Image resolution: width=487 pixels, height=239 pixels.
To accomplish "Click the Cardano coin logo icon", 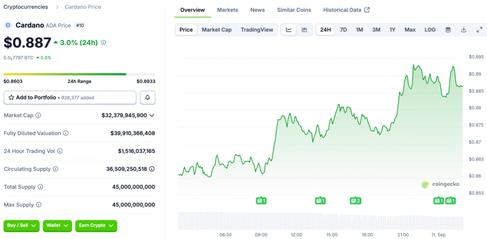I will 8,26.
